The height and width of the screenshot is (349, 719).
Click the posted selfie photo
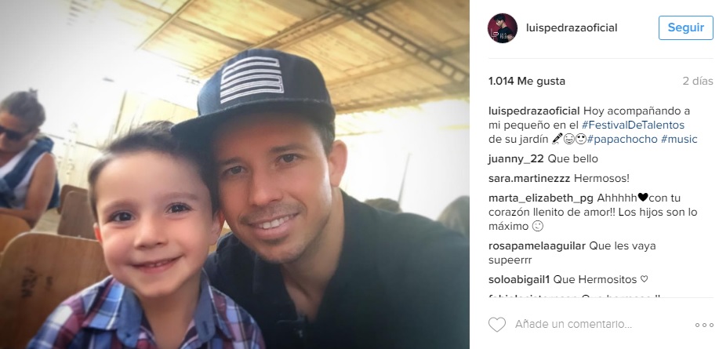[x=234, y=174]
